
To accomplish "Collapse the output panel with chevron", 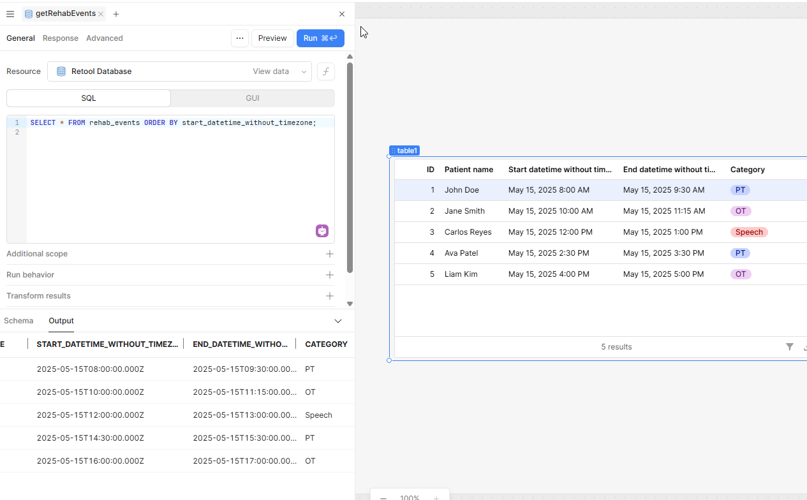I will [338, 321].
